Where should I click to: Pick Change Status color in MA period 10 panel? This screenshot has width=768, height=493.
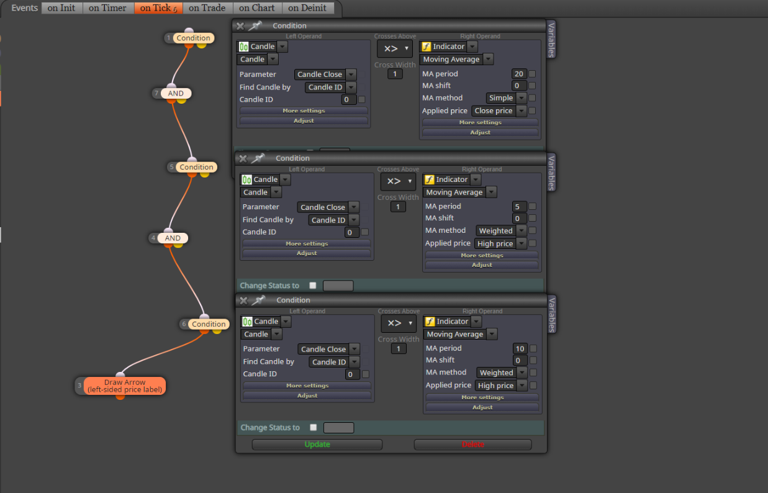(x=339, y=428)
